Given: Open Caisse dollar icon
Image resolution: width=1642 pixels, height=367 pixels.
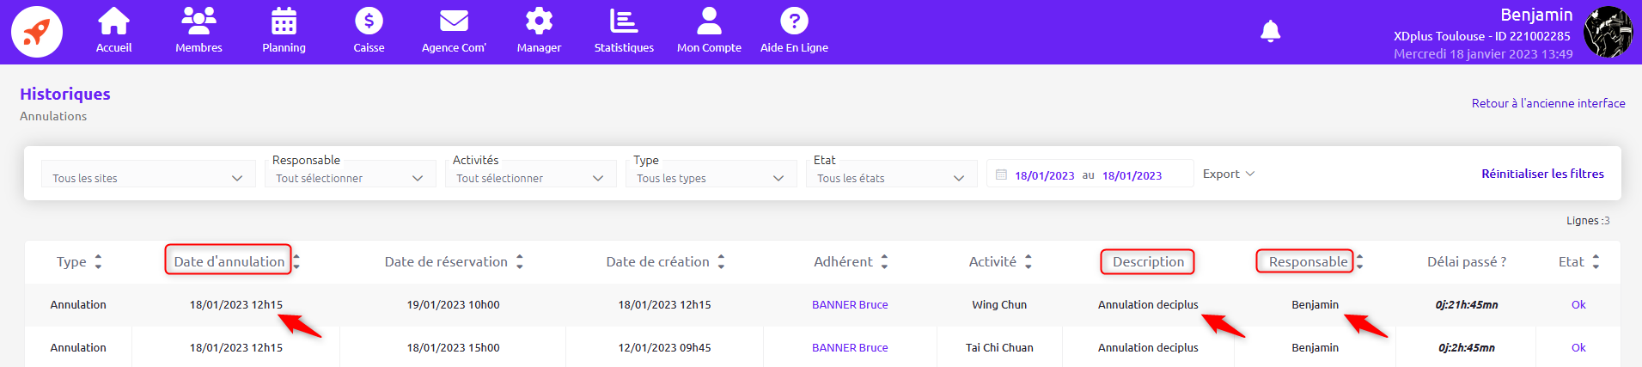Looking at the screenshot, I should click(369, 21).
